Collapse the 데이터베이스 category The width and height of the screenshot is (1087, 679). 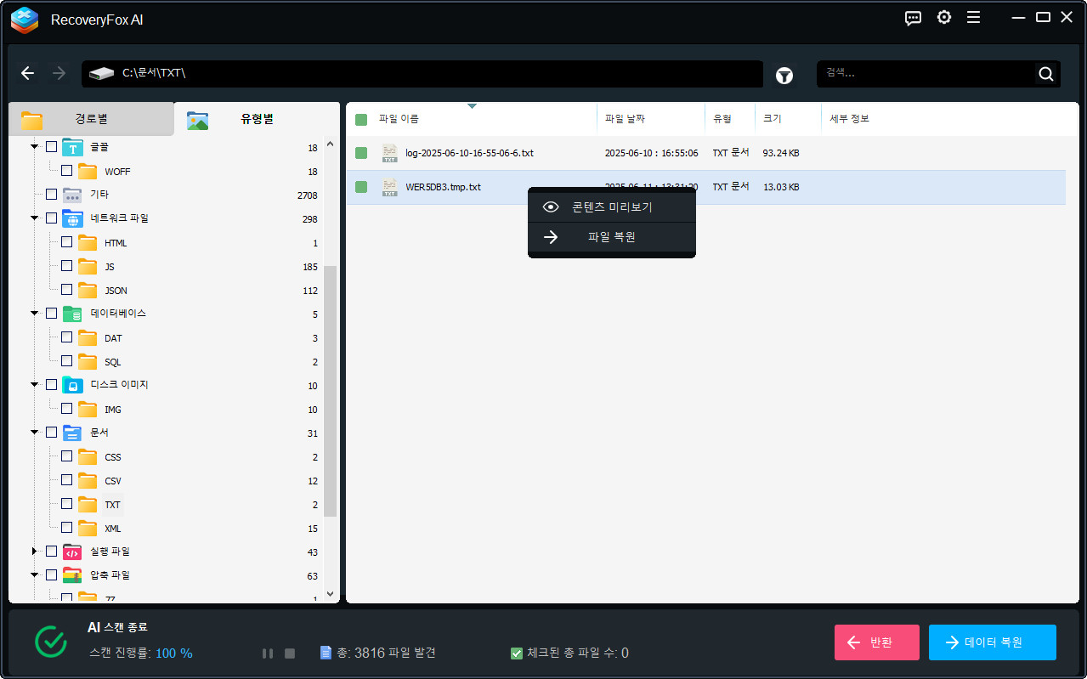click(35, 314)
